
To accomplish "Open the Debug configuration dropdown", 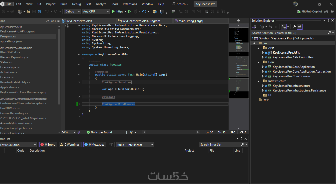I will (72, 11).
